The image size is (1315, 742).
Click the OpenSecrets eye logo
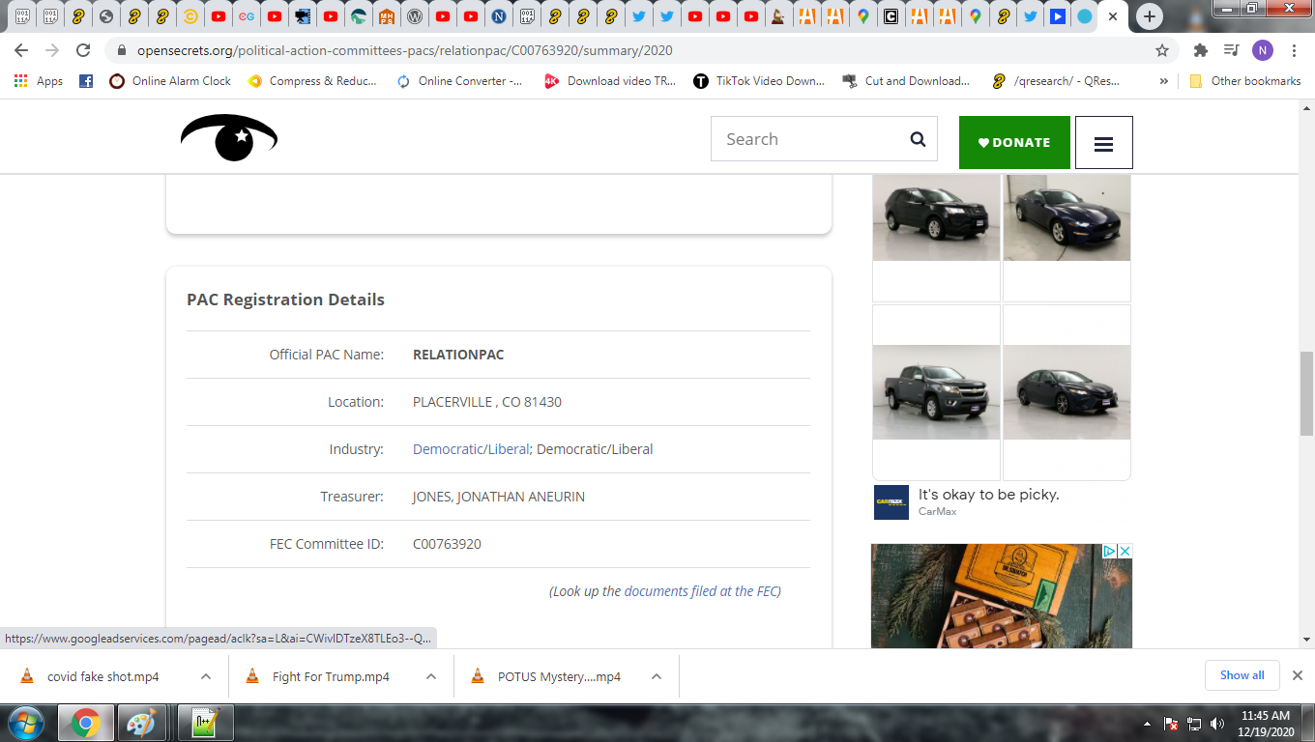click(229, 138)
